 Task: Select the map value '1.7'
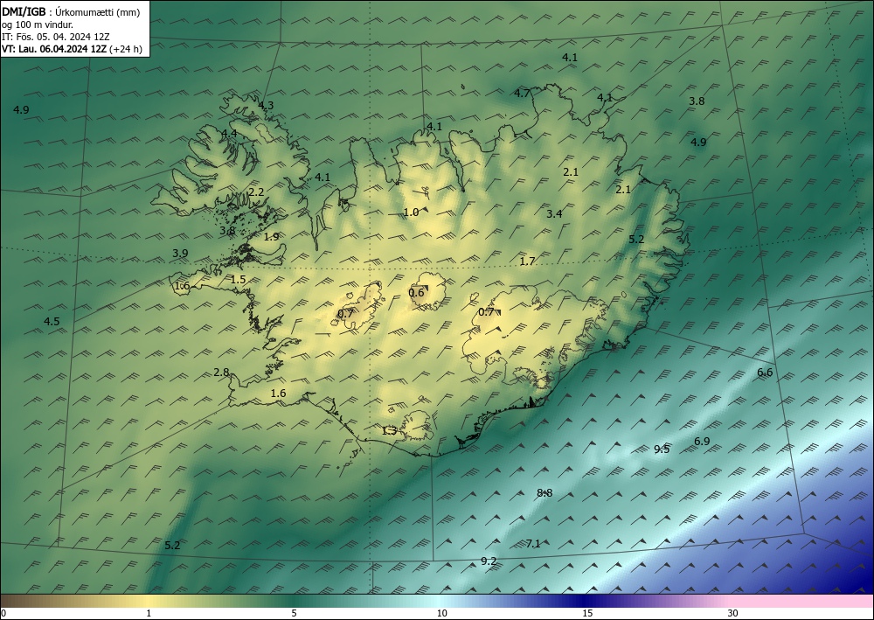coord(527,261)
